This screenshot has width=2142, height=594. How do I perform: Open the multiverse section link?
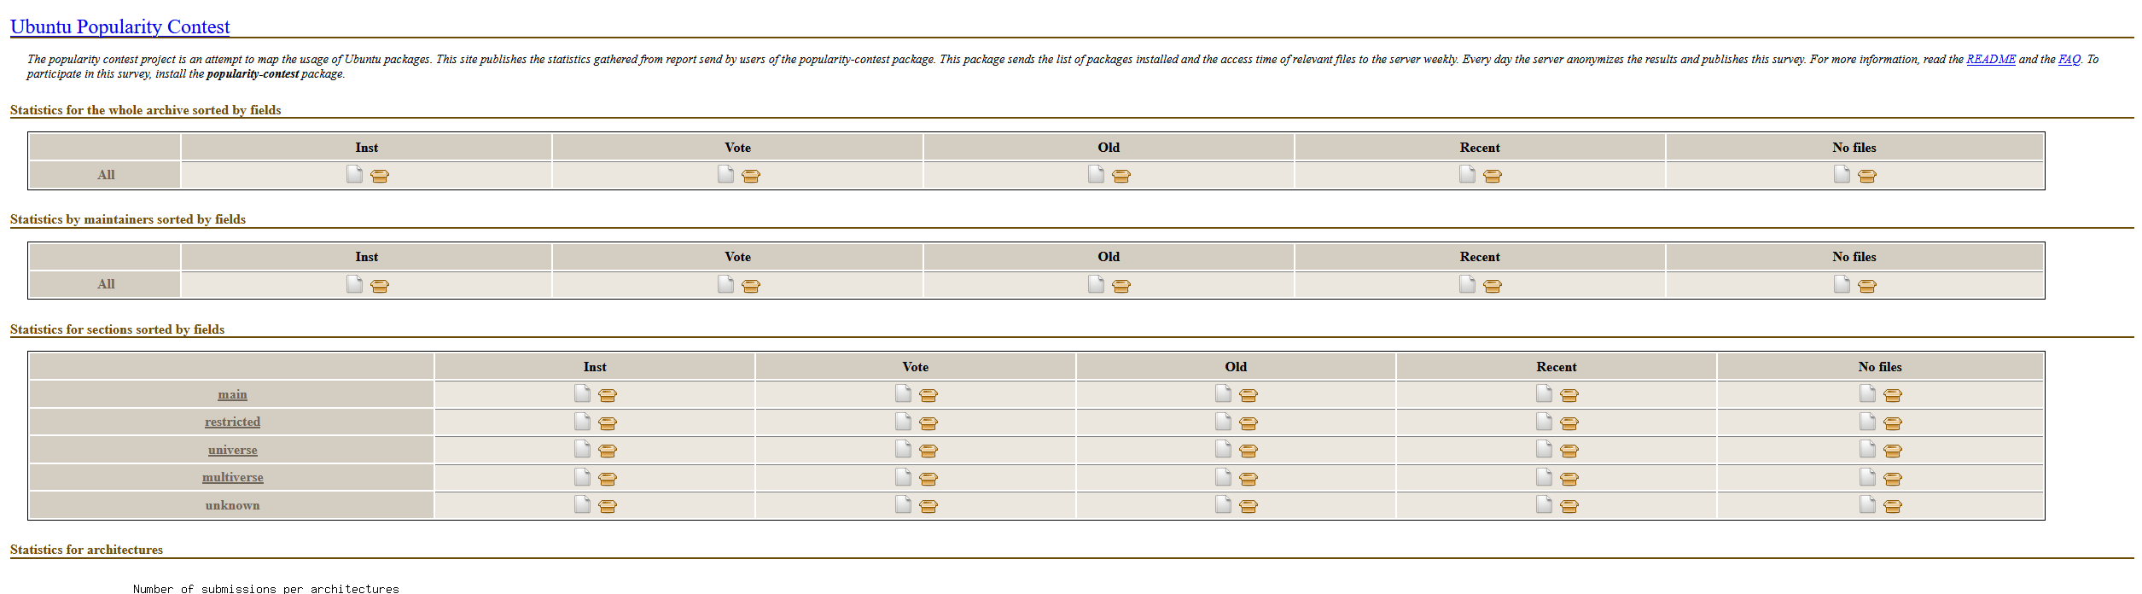click(232, 477)
